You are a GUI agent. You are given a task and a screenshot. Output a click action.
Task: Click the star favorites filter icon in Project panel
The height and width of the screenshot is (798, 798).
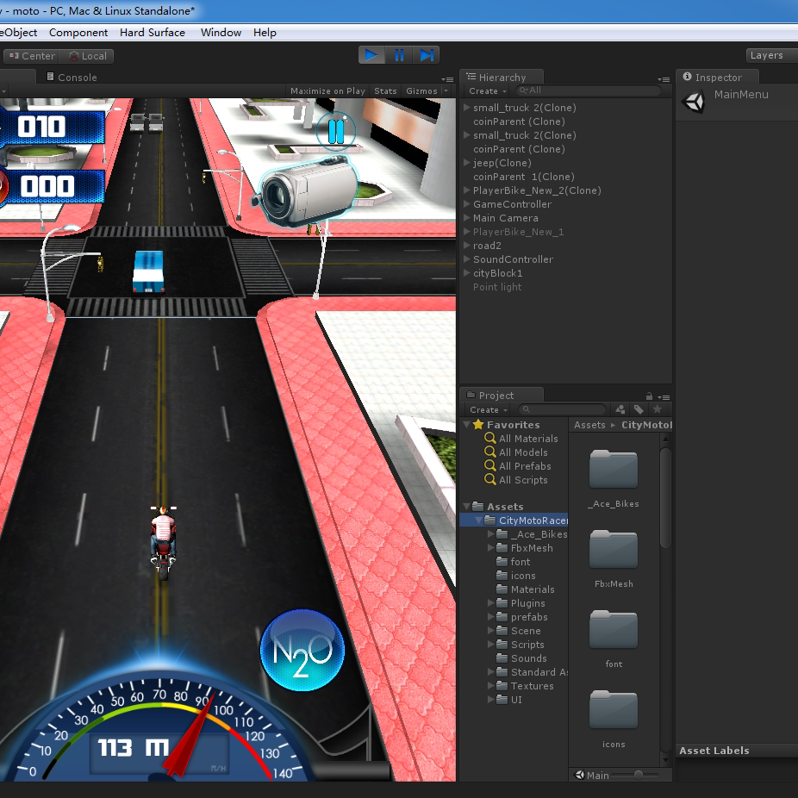(x=657, y=409)
